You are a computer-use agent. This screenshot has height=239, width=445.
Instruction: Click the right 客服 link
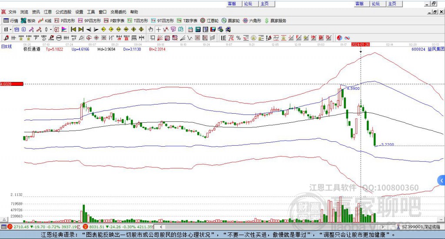(x=359, y=3)
